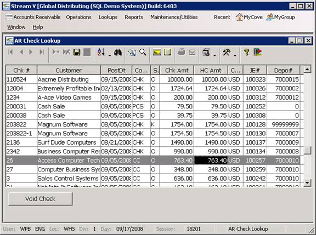Select check 203822-1 cell
316x235 pixels.
point(21,134)
